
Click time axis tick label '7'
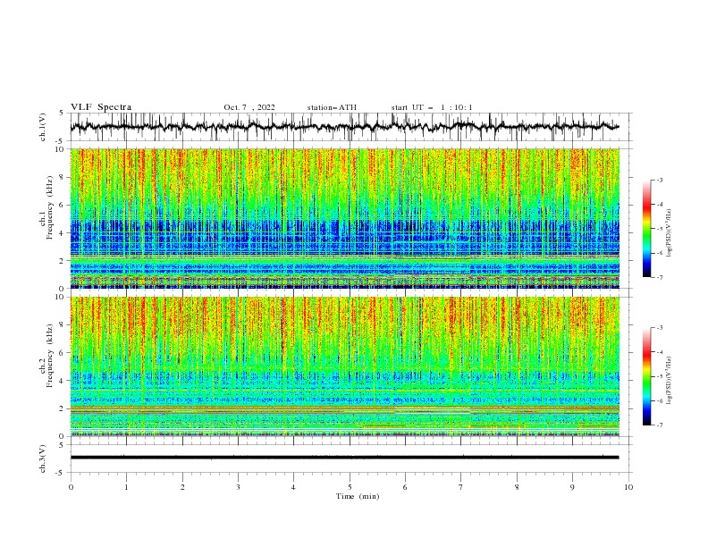click(x=461, y=487)
